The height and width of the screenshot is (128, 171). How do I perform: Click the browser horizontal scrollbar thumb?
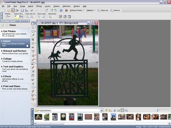click(x=50, y=123)
